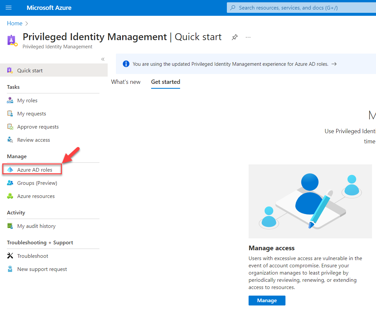Open My audit history using its icon
The image size is (376, 315).
point(11,226)
